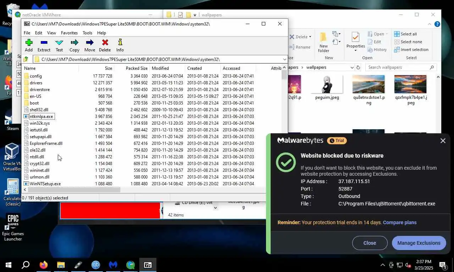Click Select all in Explorer ribbon
This screenshot has height=272, width=454.
pos(405,34)
